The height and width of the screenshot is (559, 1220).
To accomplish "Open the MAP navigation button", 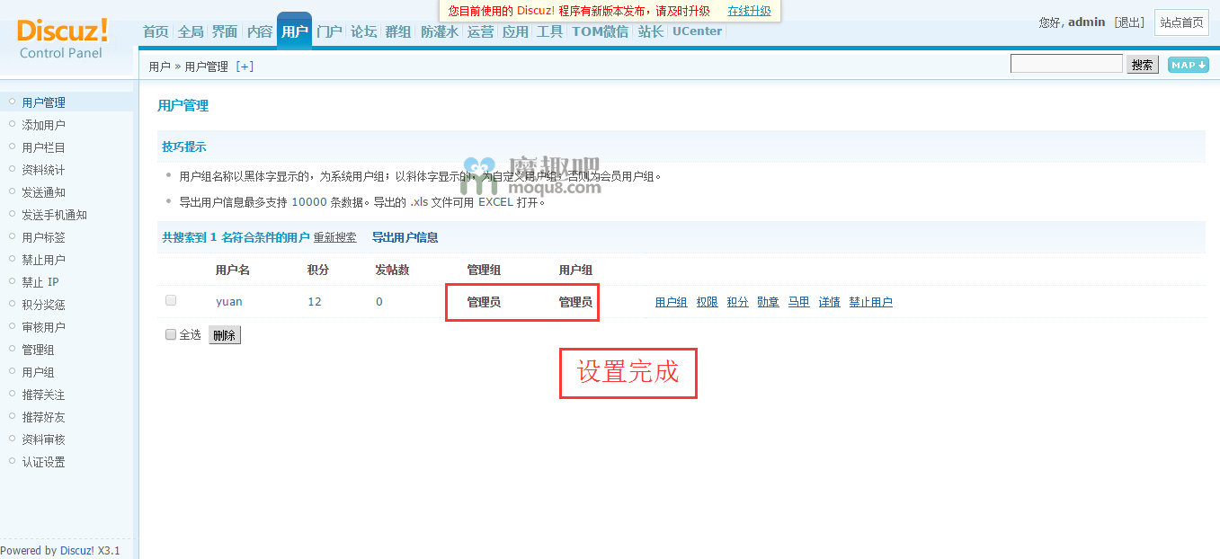I will click(x=1188, y=65).
